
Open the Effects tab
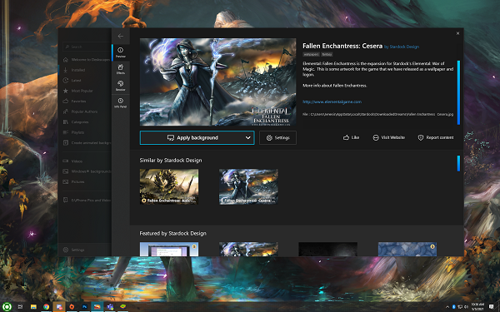121,69
